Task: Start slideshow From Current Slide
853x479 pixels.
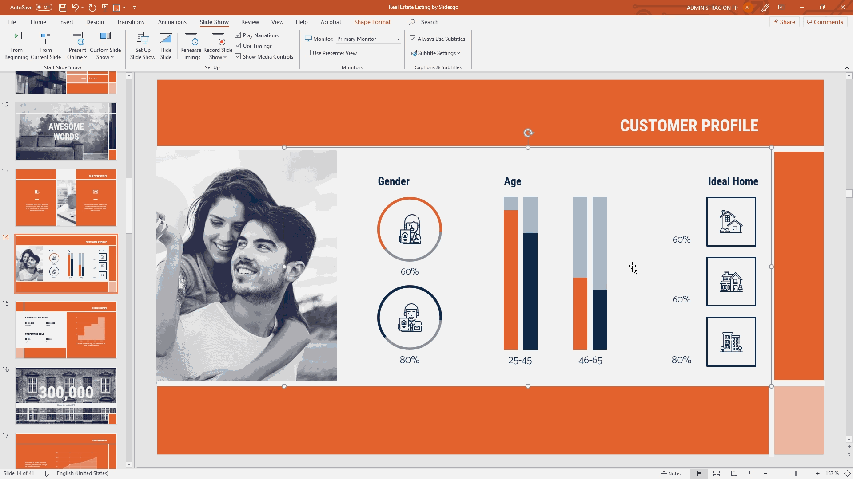Action: coord(45,45)
